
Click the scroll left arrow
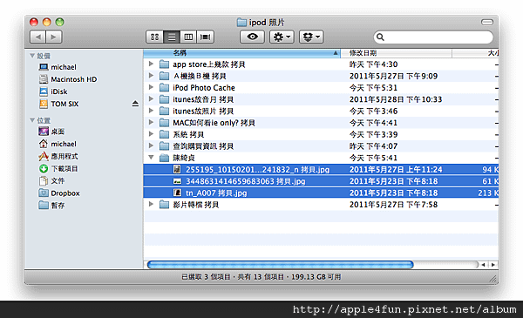483,265
